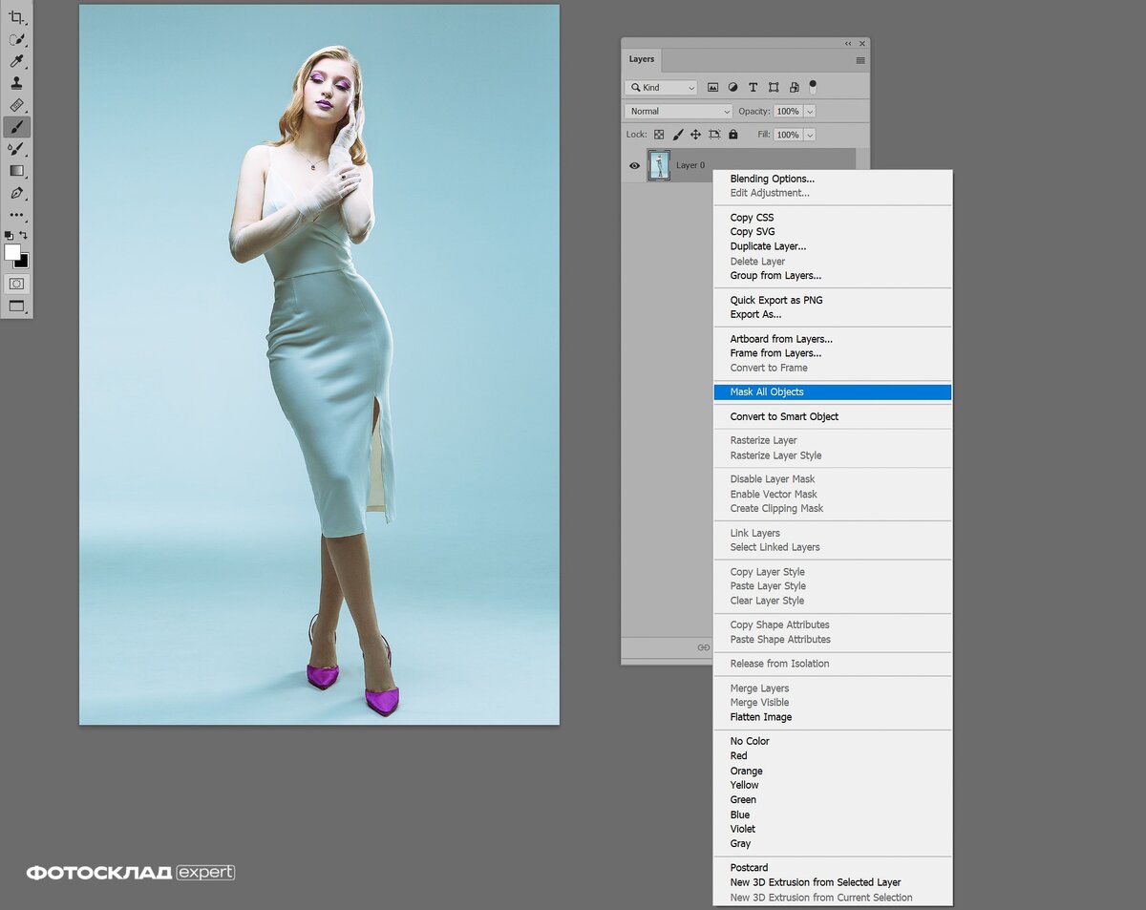Select the Eyedropper tool
Screen dimensions: 1146x910
[x=16, y=61]
